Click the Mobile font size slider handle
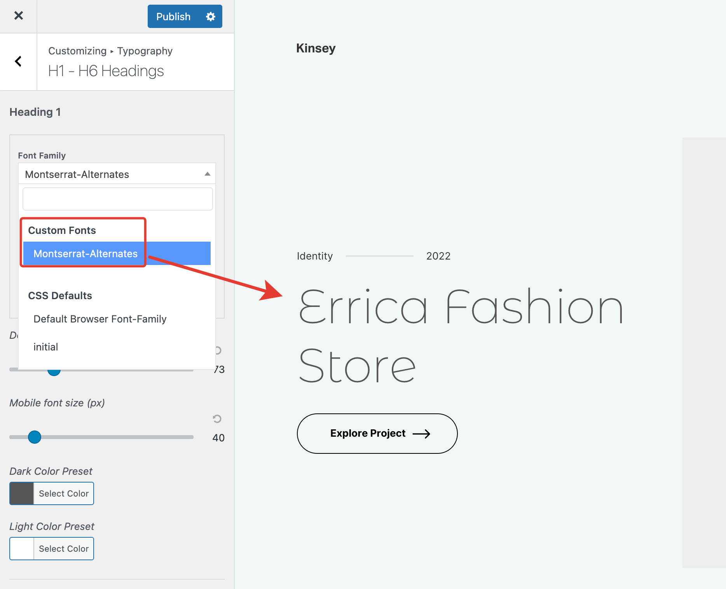 35,437
